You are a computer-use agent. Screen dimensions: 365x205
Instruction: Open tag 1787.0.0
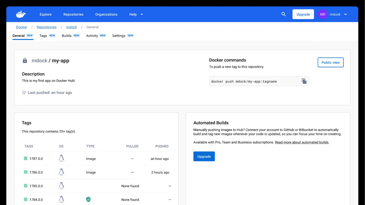pos(36,159)
